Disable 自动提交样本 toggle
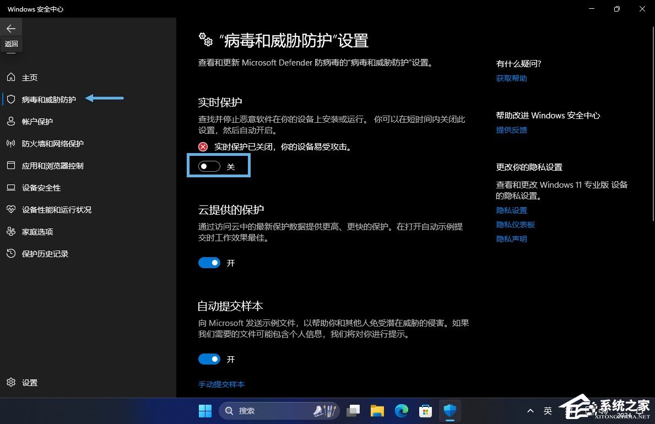655x424 pixels. (209, 359)
